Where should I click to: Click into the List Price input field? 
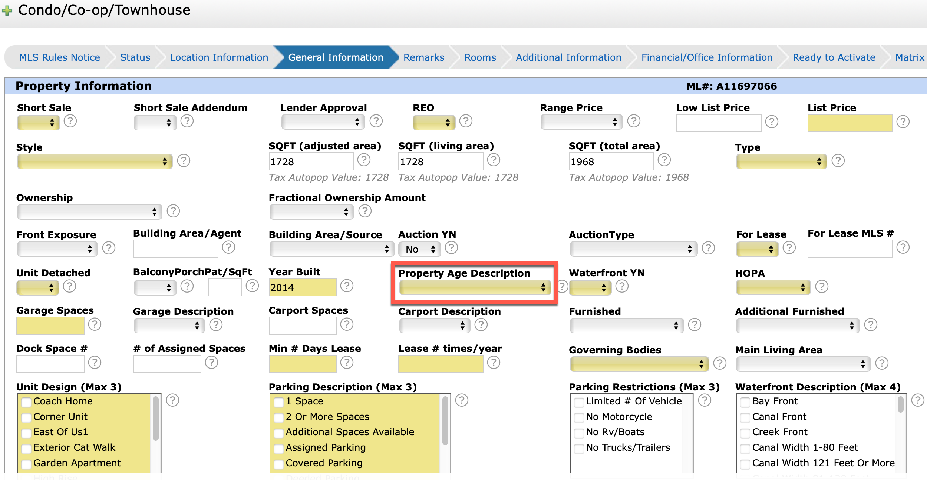(850, 123)
